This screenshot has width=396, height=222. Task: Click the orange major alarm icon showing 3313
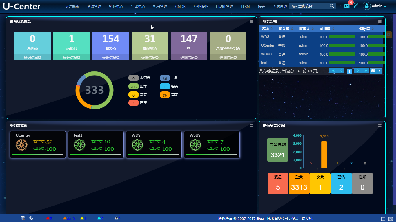pos(65,218)
